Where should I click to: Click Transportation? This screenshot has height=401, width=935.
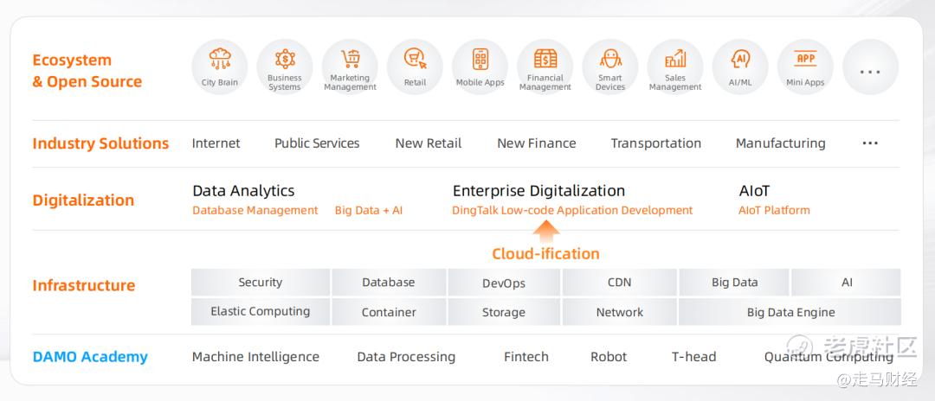[x=656, y=143]
